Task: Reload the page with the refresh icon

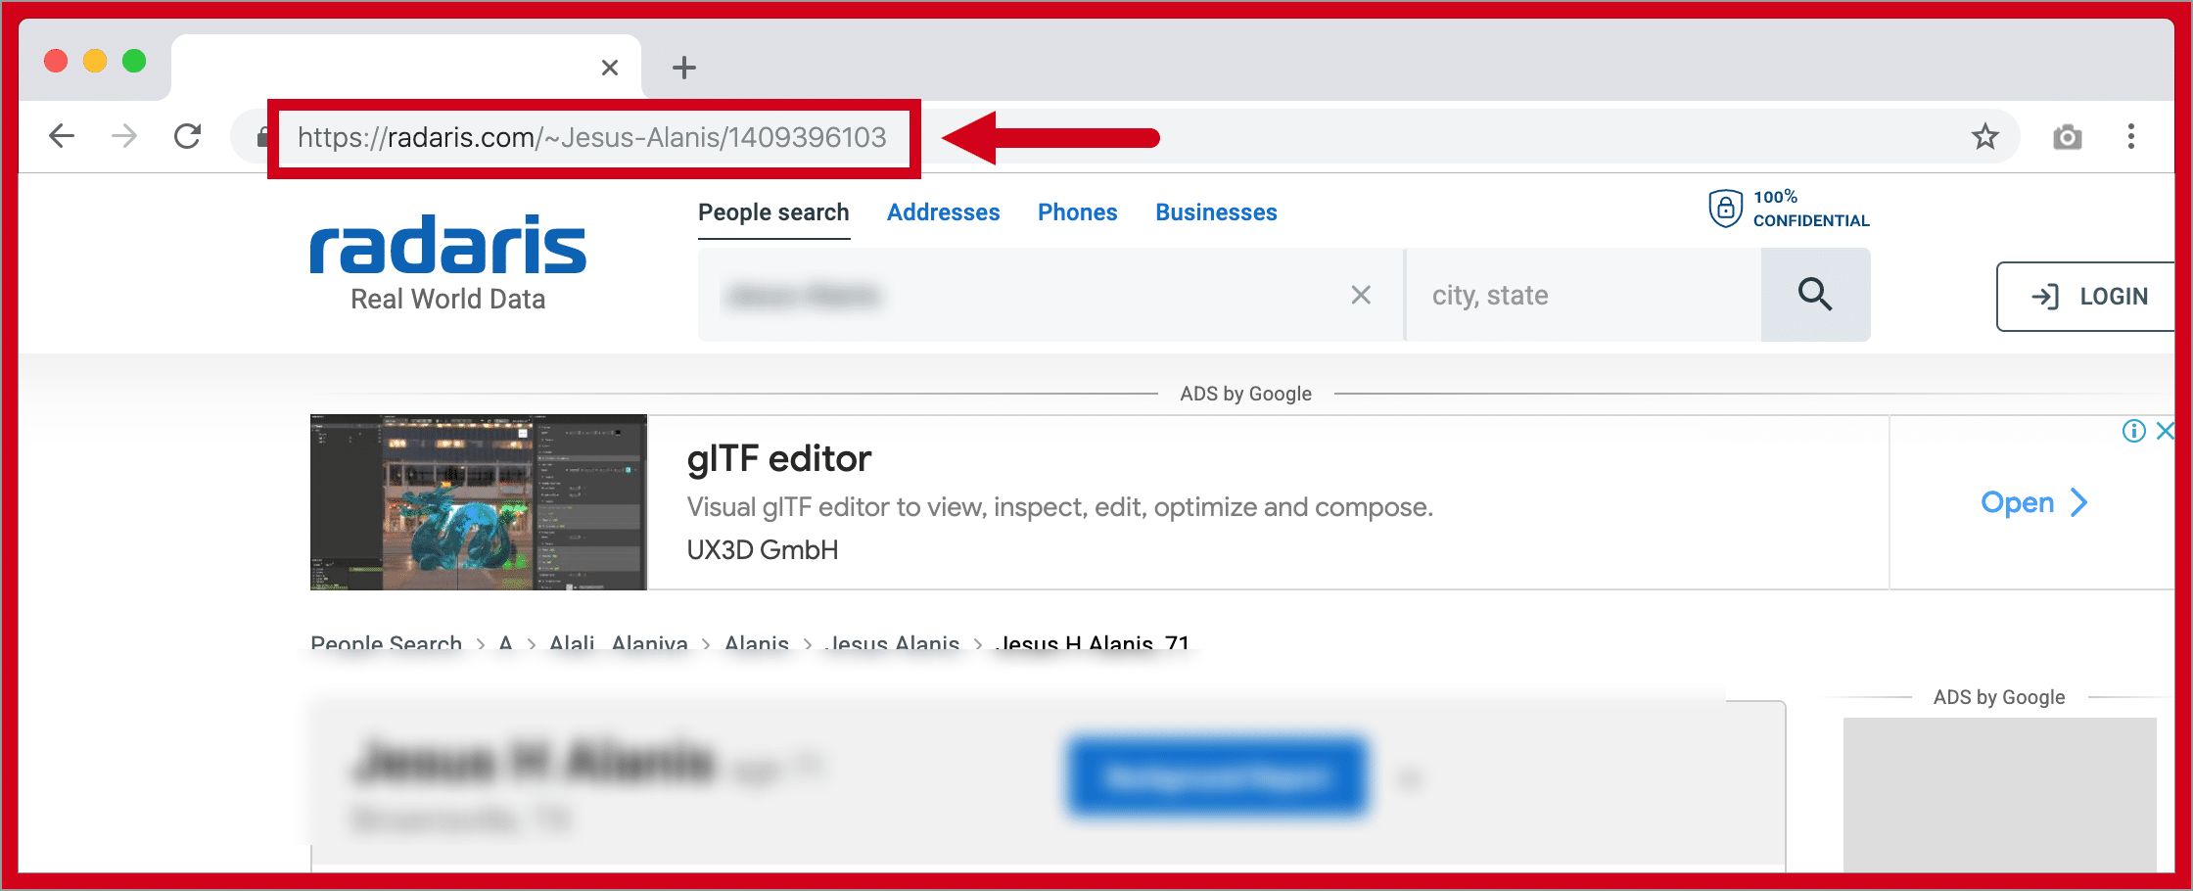Action: click(x=187, y=136)
